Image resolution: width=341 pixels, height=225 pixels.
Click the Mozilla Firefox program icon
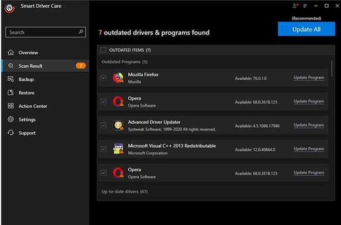pyautogui.click(x=118, y=78)
